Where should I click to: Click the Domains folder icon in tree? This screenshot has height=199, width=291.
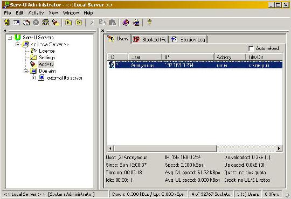[33, 71]
